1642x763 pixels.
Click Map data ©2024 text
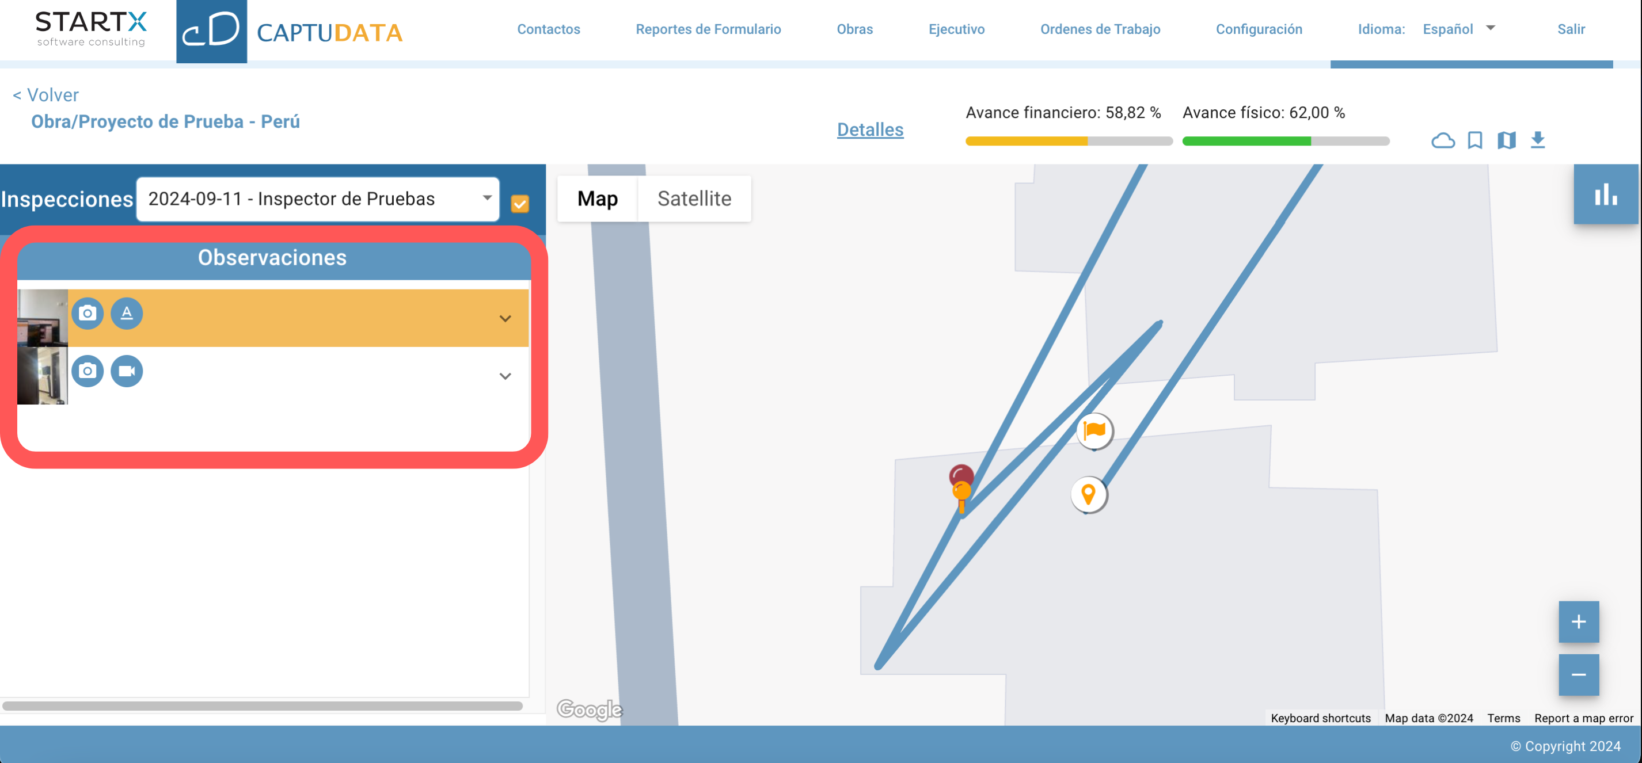[1429, 718]
